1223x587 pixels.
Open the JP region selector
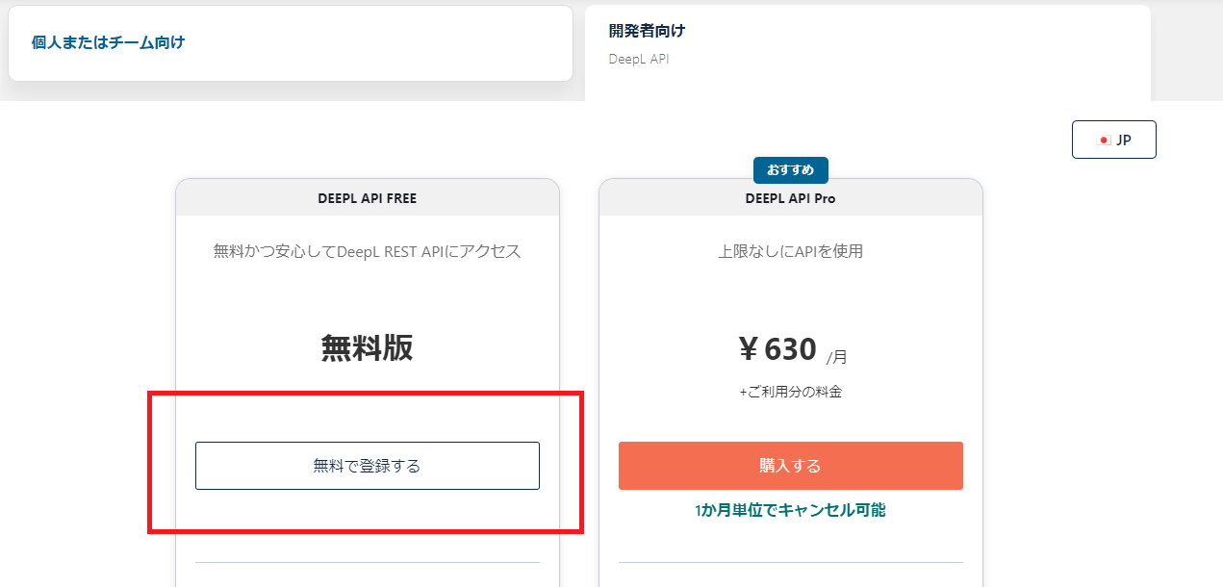tap(1113, 140)
